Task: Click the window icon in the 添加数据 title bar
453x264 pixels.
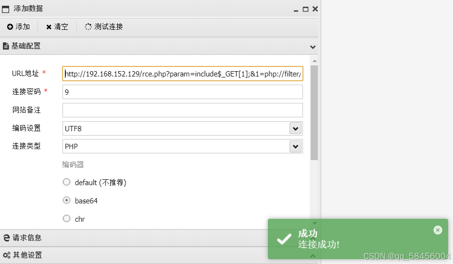Action: [x=5, y=9]
